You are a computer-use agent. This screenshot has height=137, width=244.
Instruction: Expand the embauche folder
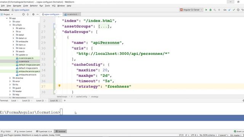pyautogui.click(x=13, y=41)
